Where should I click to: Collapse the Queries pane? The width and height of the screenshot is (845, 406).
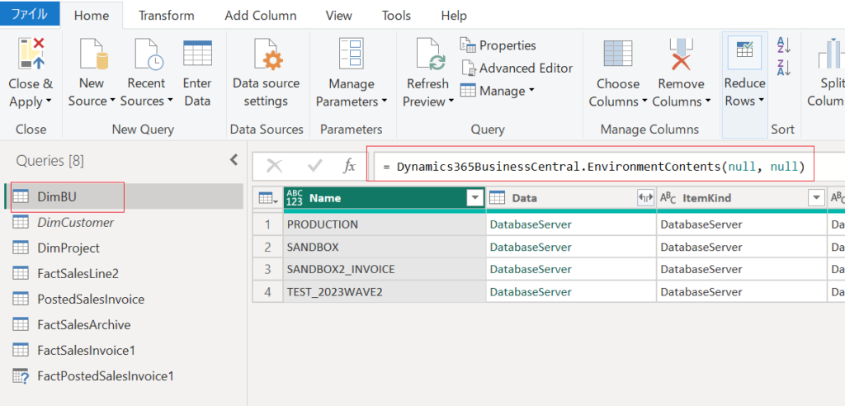tap(234, 160)
